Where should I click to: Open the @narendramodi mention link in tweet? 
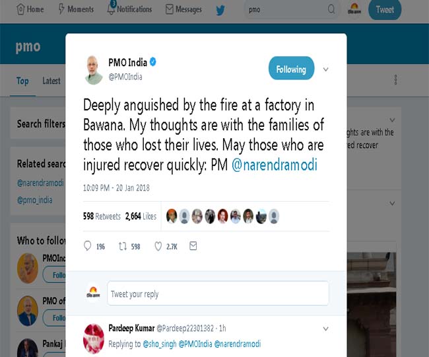pos(275,165)
